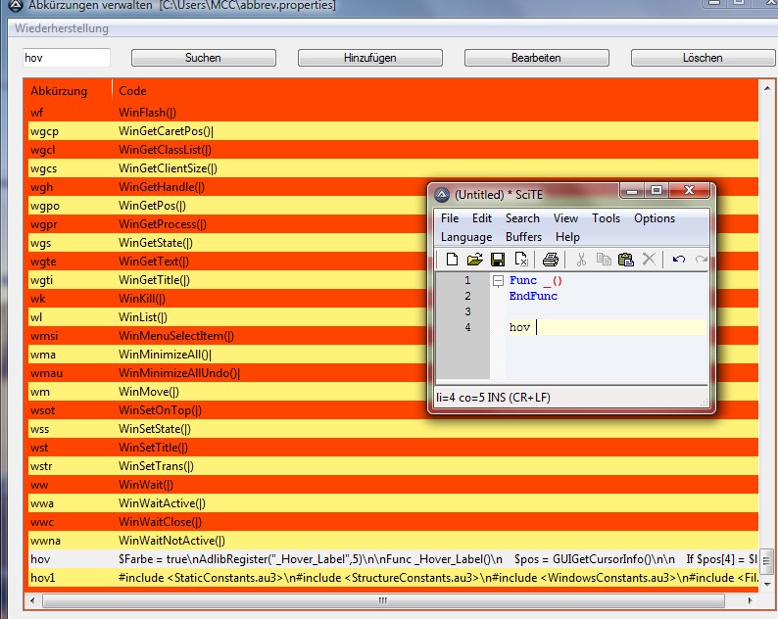Viewport: 778px width, 619px height.
Task: Click the Save floppy disk icon
Action: pos(498,260)
